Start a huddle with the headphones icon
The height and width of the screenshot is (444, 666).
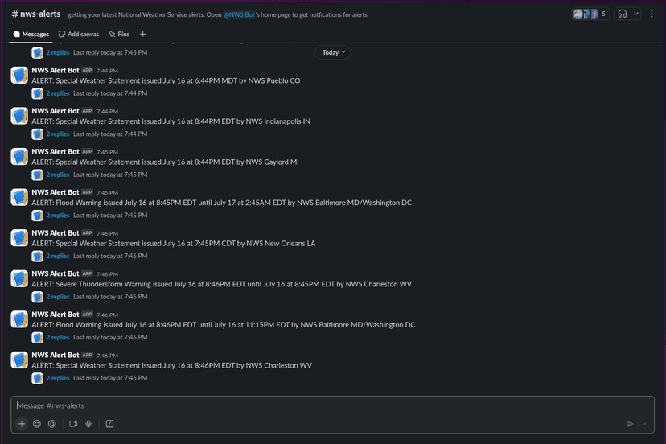click(622, 14)
